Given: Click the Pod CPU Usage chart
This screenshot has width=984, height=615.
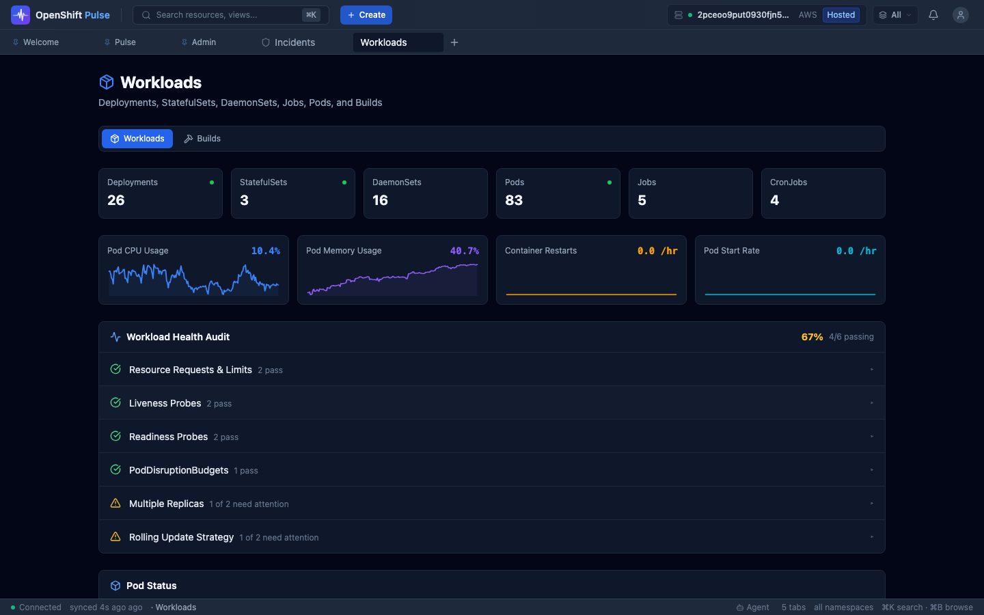Looking at the screenshot, I should (x=193, y=279).
